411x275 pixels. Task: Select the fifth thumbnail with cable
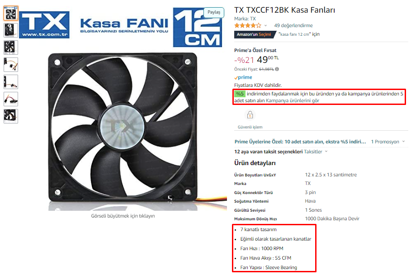11,82
